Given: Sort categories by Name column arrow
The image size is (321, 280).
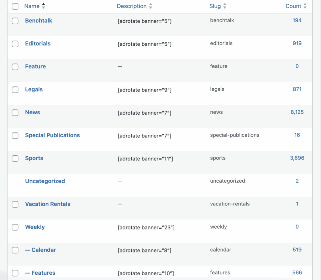Looking at the screenshot, I should 43,6.
